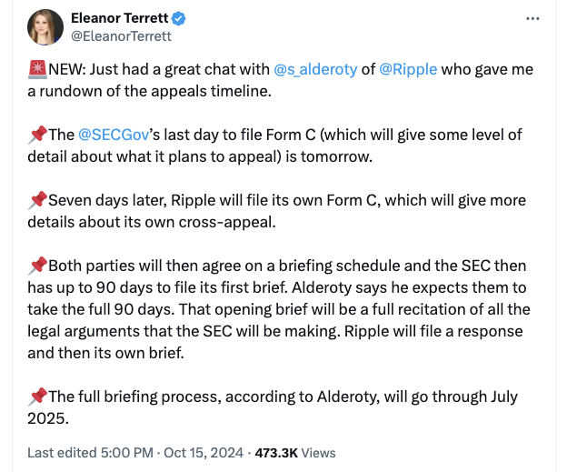The height and width of the screenshot is (472, 567).
Task: Open the three-dot more options menu
Action: (x=532, y=18)
